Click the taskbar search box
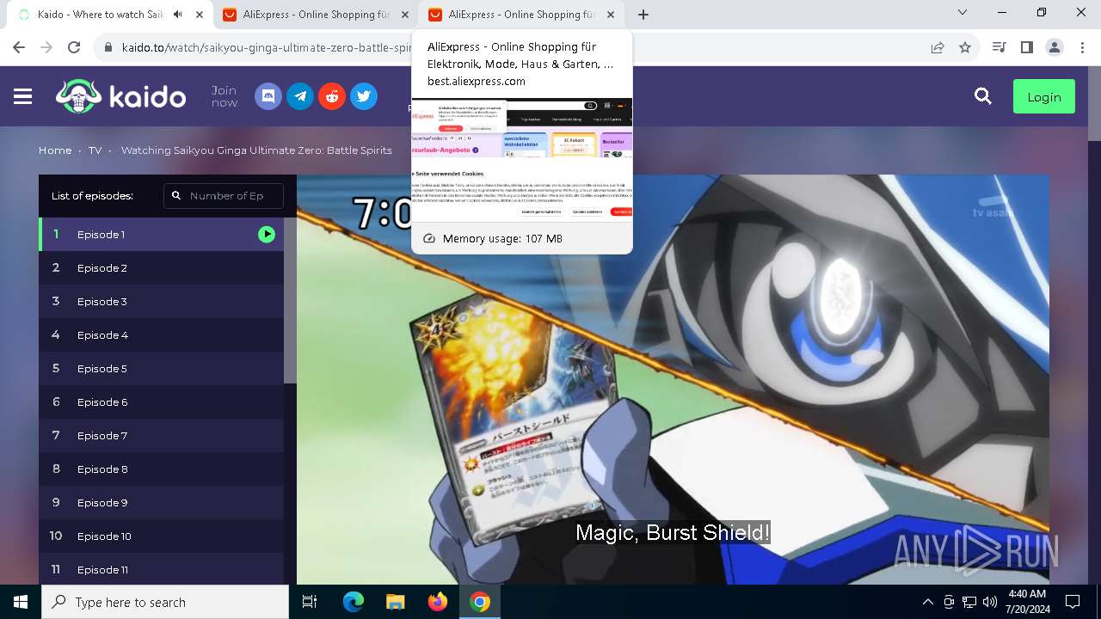Viewport: 1101px width, 619px height. (165, 602)
